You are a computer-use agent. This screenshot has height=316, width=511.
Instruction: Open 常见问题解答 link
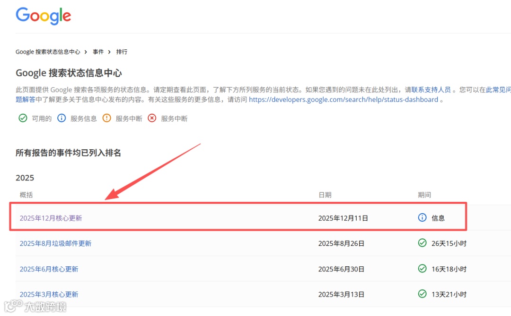coord(498,90)
